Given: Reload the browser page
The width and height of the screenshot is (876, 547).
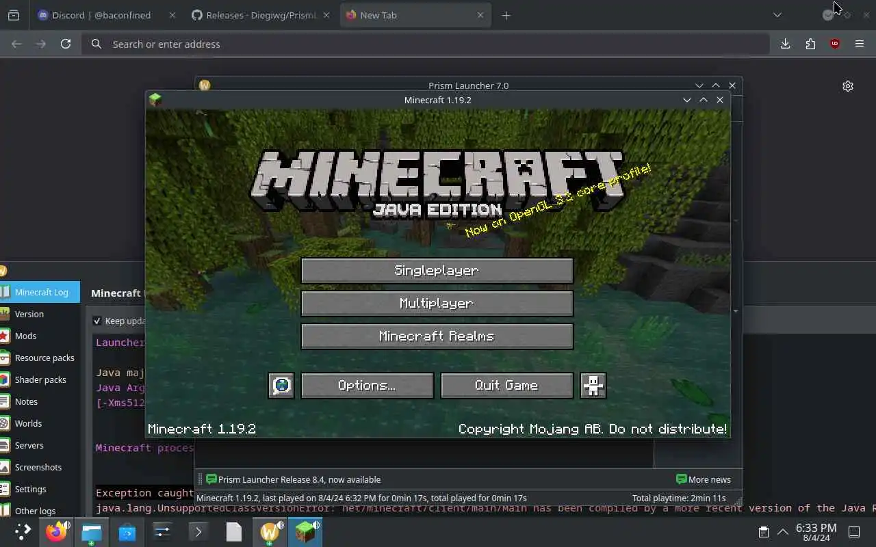Looking at the screenshot, I should 66,44.
